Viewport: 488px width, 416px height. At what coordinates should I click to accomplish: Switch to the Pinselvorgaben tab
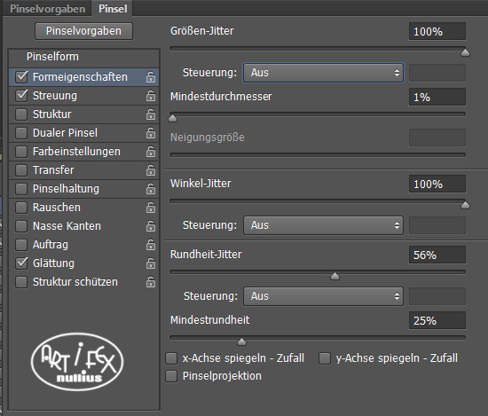[48, 9]
